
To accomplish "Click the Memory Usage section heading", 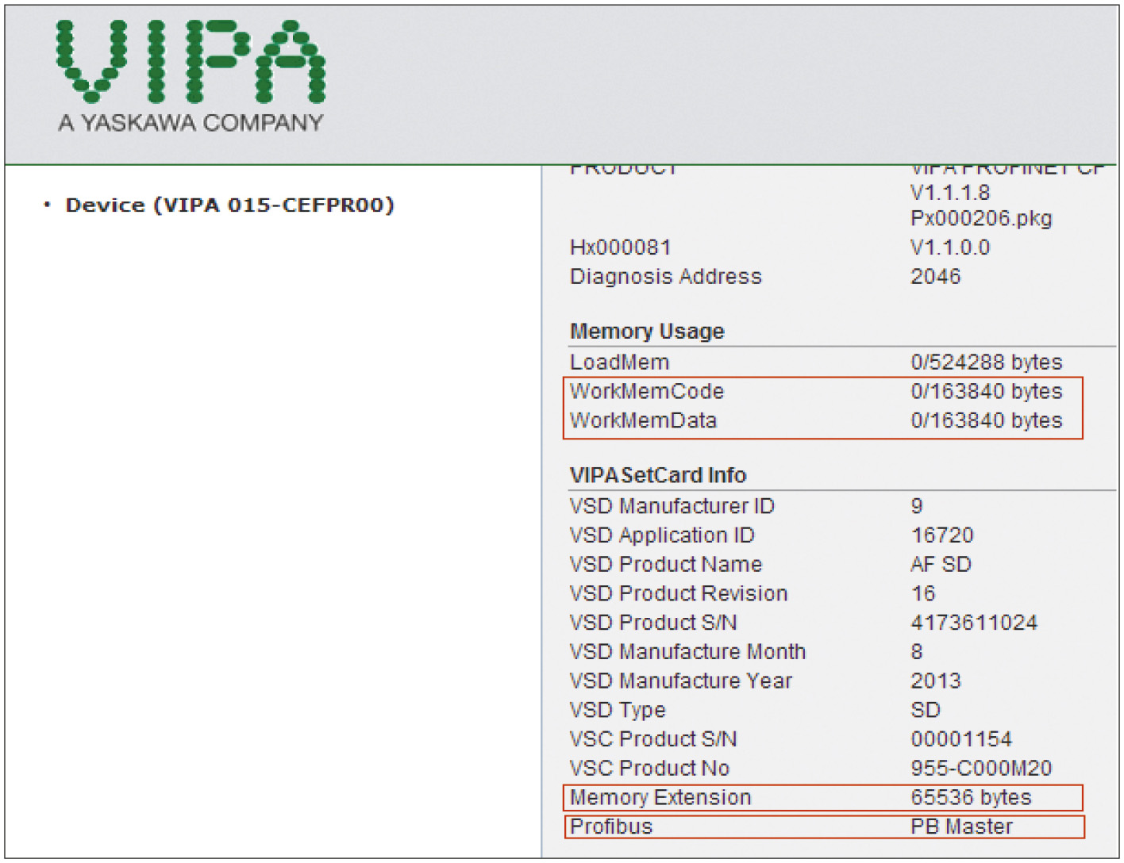I will (647, 332).
